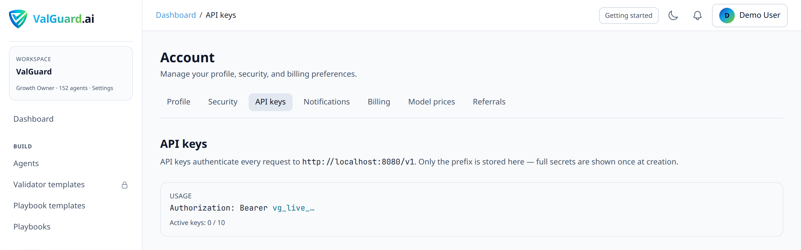
Task: Click the Account page heading
Action: pos(187,58)
